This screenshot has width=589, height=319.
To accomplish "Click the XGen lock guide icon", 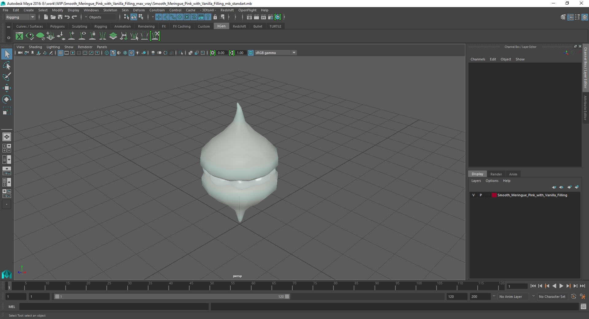I will pos(92,36).
